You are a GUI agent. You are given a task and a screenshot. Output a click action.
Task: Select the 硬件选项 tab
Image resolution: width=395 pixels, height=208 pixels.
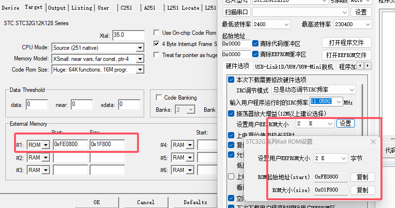(237, 66)
